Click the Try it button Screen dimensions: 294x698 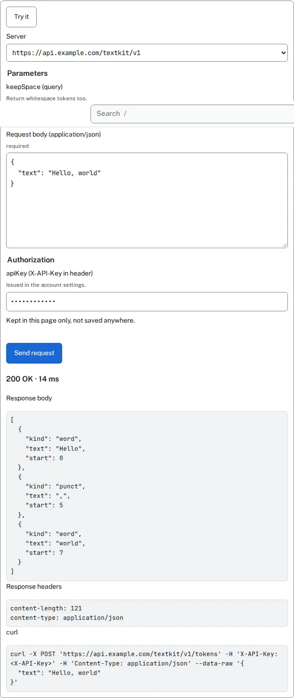(x=21, y=17)
